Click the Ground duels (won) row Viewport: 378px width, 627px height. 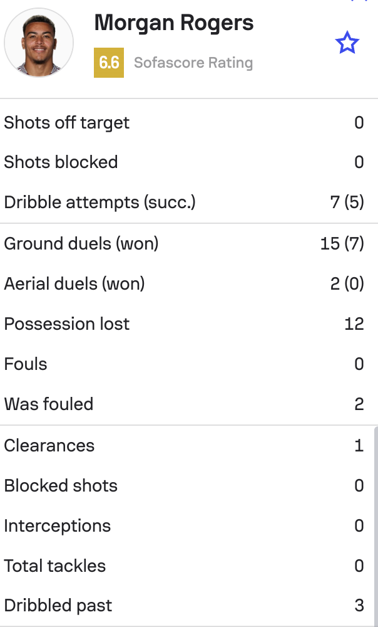click(x=189, y=244)
